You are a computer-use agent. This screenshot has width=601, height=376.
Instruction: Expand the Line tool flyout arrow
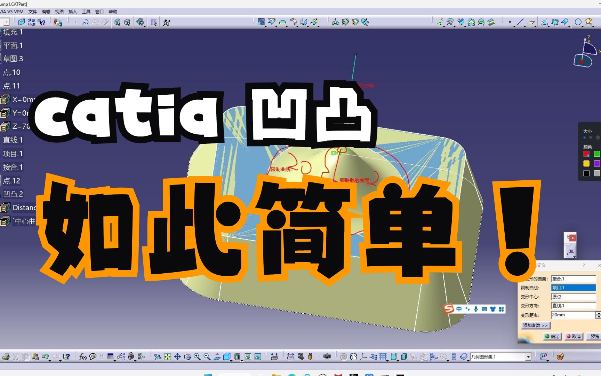coord(524,26)
